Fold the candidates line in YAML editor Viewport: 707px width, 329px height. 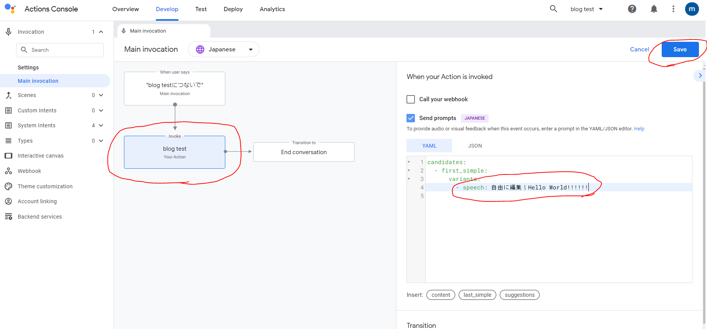click(409, 162)
